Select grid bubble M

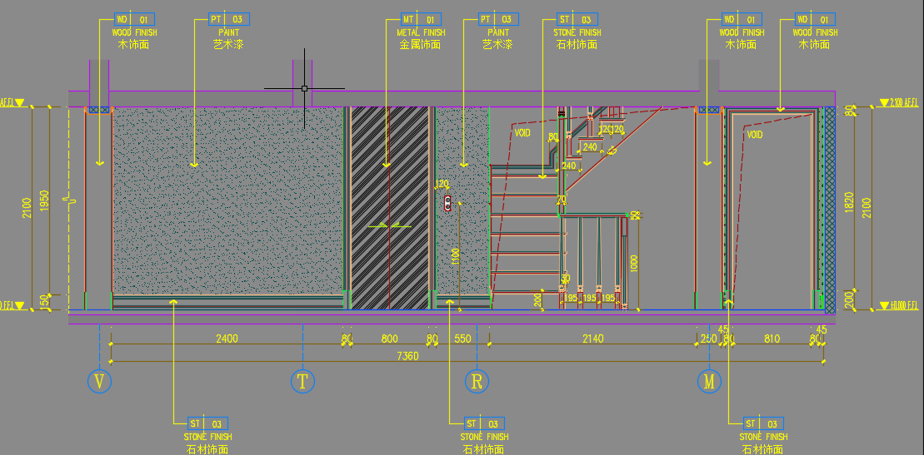click(710, 382)
